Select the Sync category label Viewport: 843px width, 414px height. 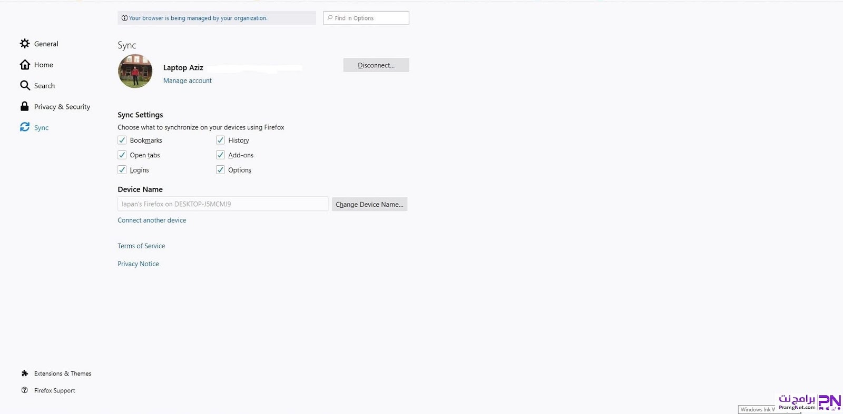[x=41, y=128]
